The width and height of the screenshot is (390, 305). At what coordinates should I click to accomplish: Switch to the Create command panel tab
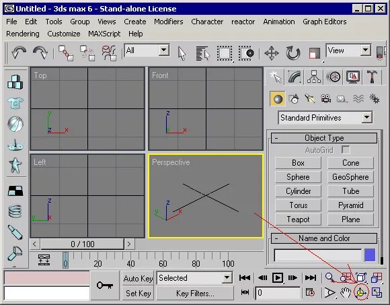coord(275,77)
